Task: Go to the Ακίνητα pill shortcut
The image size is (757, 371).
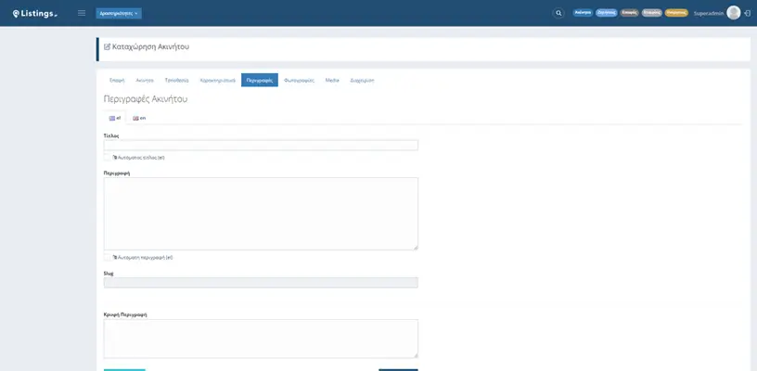Action: pos(583,13)
